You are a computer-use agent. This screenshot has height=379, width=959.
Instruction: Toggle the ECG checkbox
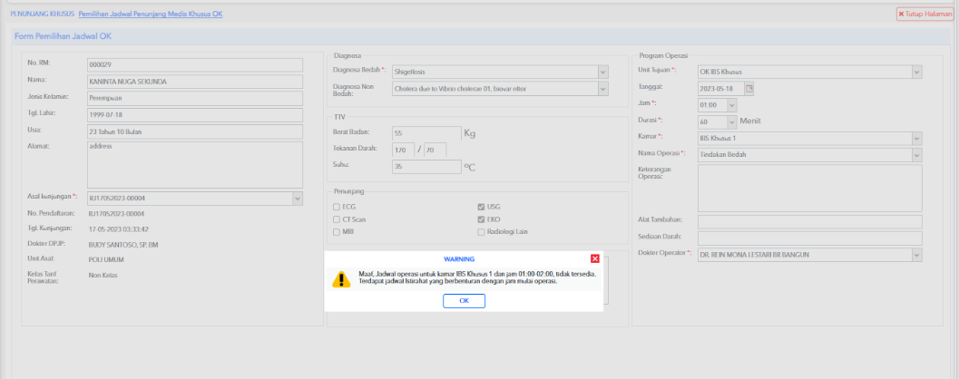(x=337, y=207)
